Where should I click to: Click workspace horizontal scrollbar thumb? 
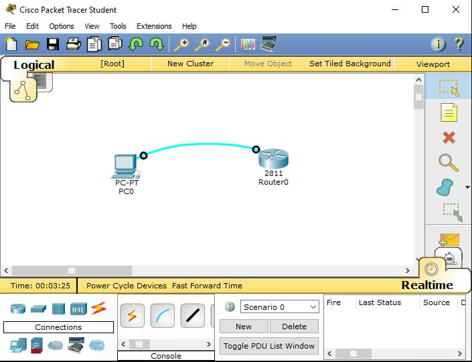[72, 270]
